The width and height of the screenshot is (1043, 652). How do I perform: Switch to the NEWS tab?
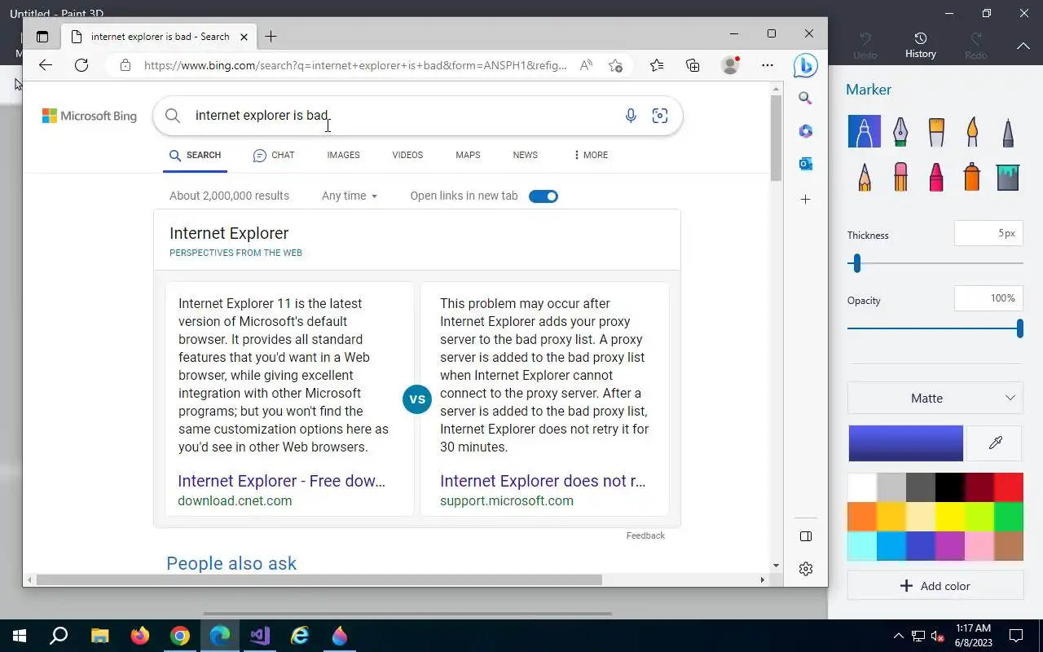525,155
